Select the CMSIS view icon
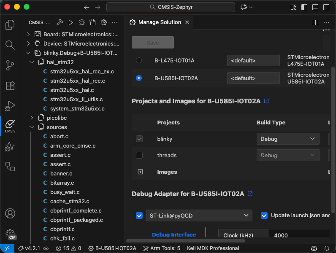 [10, 126]
